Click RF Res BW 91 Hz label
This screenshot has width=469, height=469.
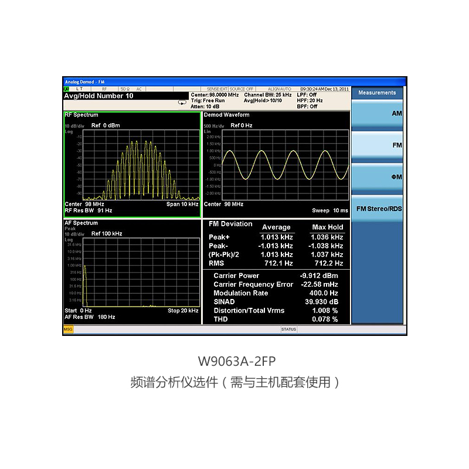pyautogui.click(x=89, y=210)
